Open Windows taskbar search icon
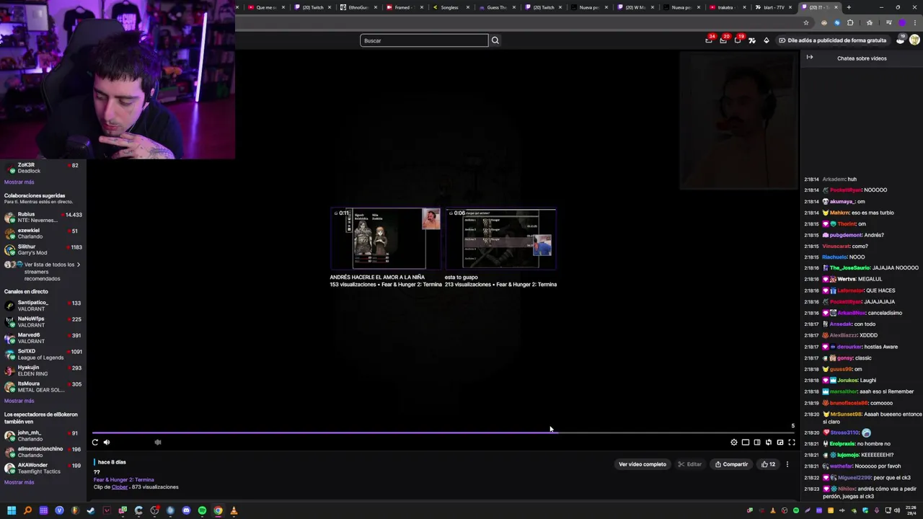The width and height of the screenshot is (923, 519). pyautogui.click(x=27, y=510)
